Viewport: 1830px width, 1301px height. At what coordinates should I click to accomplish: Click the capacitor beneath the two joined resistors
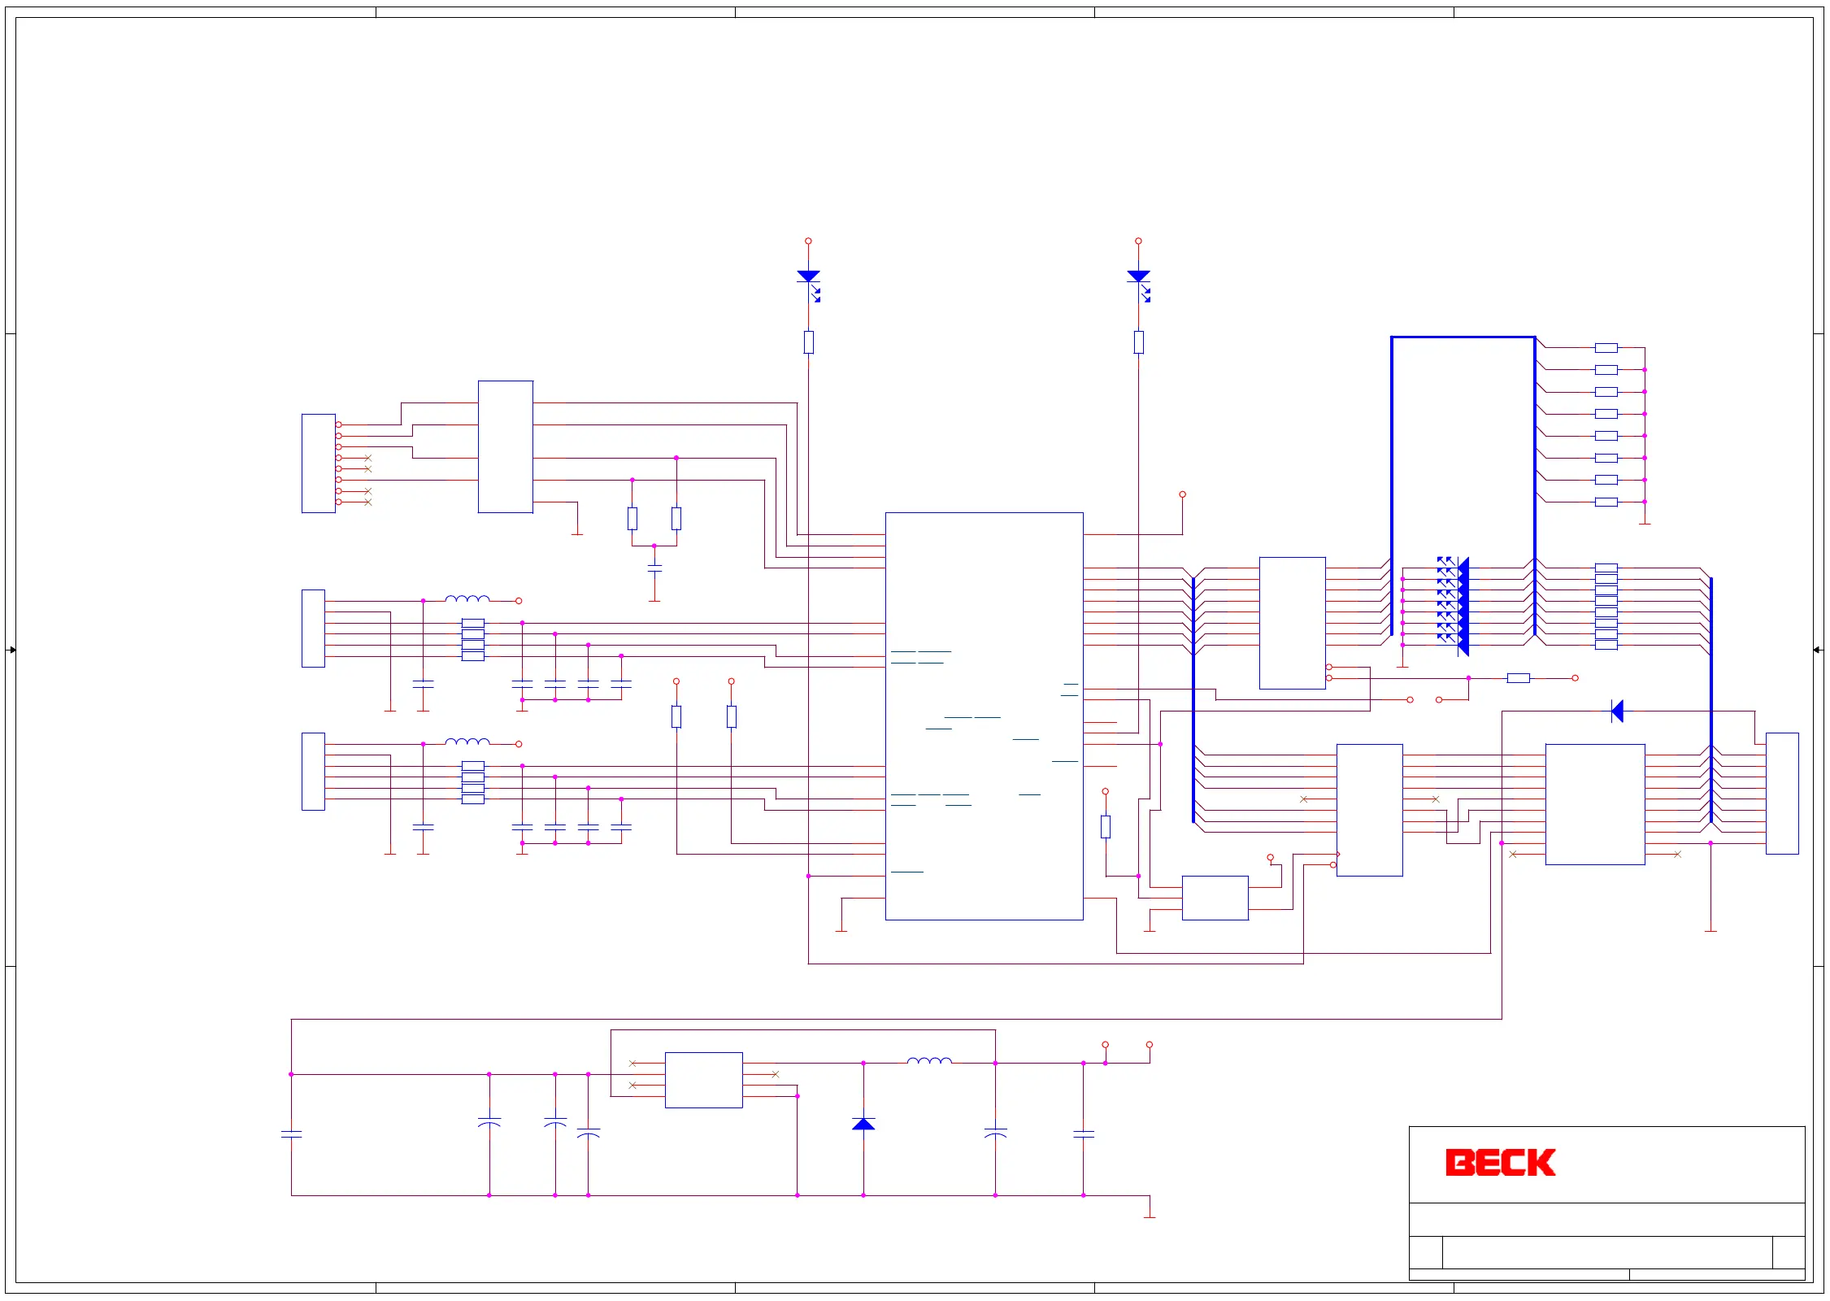654,568
